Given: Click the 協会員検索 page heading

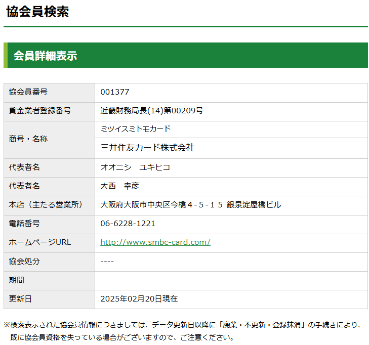Looking at the screenshot, I should [37, 12].
